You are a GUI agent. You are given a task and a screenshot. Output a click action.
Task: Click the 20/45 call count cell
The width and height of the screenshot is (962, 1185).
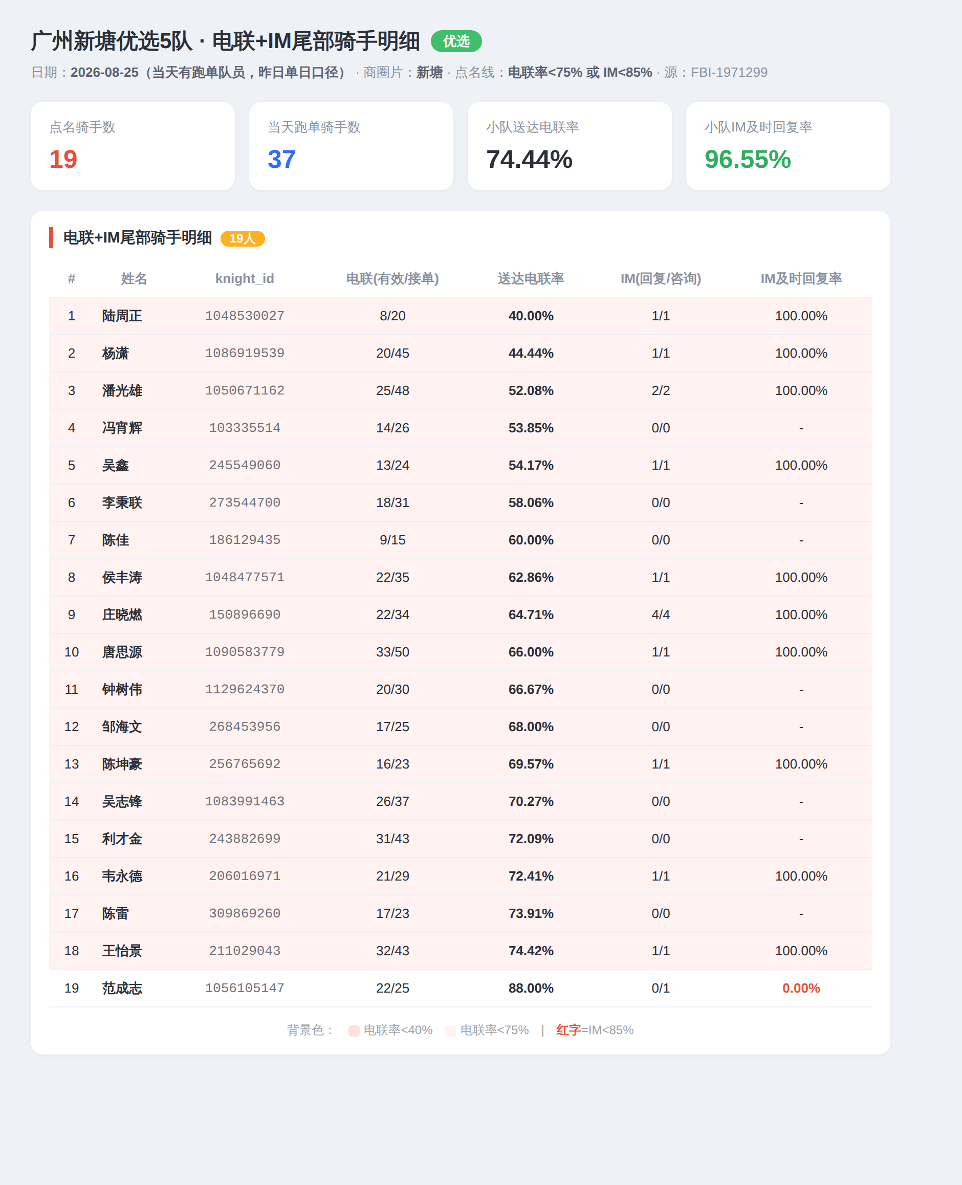(x=392, y=354)
